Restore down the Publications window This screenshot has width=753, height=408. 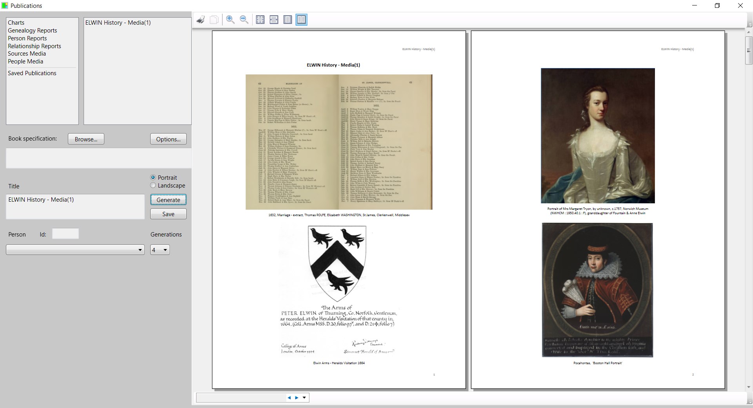[x=717, y=5]
